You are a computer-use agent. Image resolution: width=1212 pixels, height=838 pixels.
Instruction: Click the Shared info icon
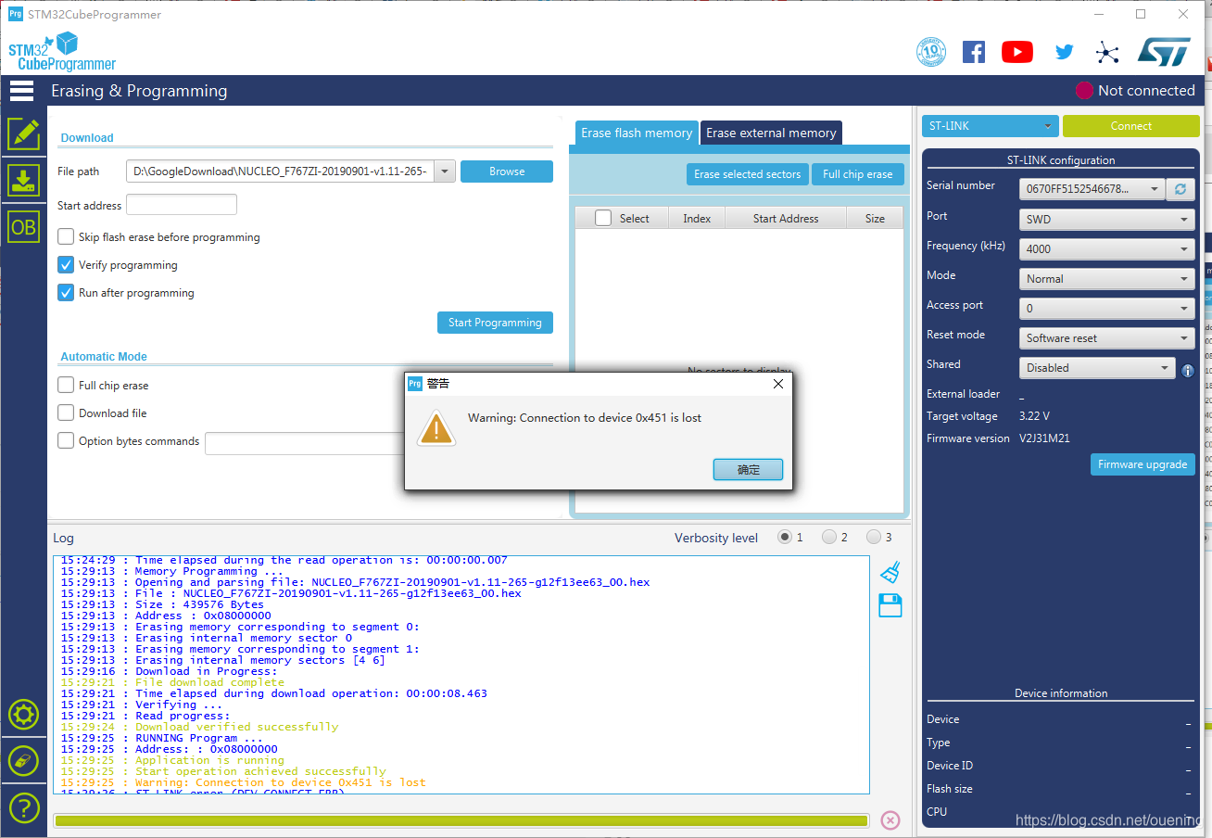click(x=1188, y=370)
